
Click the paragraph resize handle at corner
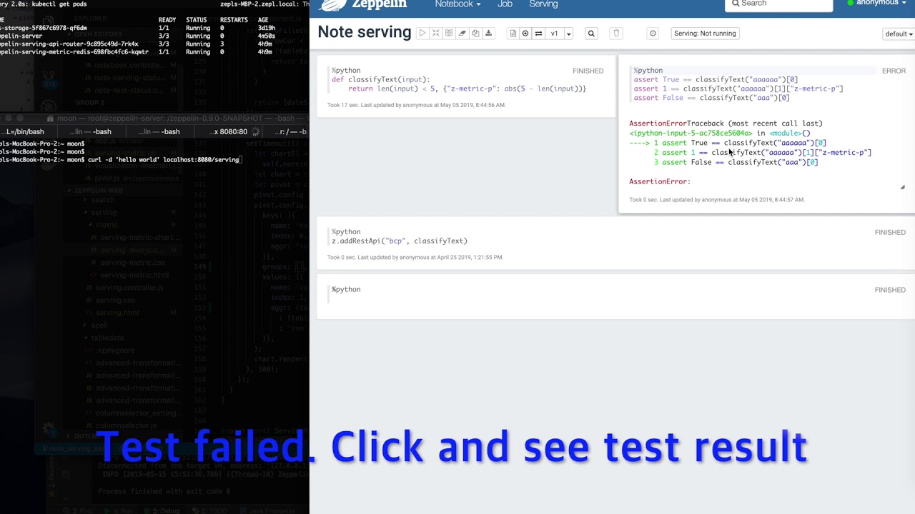click(x=902, y=187)
